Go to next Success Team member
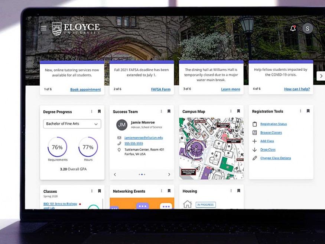This screenshot has width=325, height=244. click(169, 174)
